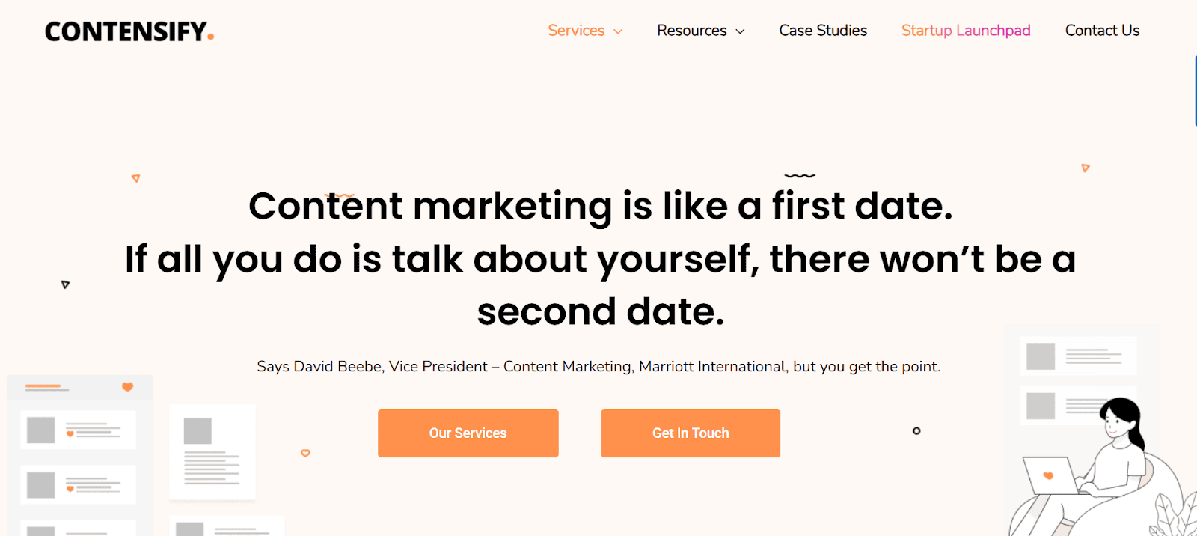This screenshot has height=536, width=1197.
Task: Click the Contensify logo
Action: click(129, 31)
